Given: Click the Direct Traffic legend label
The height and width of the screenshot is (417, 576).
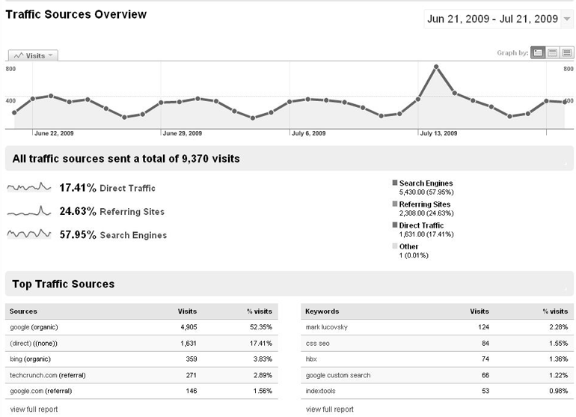Looking at the screenshot, I should click(421, 225).
